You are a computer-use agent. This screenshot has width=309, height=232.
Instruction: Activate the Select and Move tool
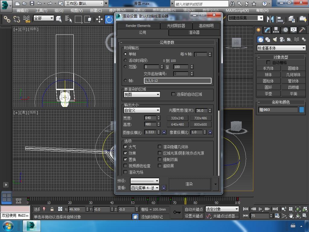tap(99, 19)
